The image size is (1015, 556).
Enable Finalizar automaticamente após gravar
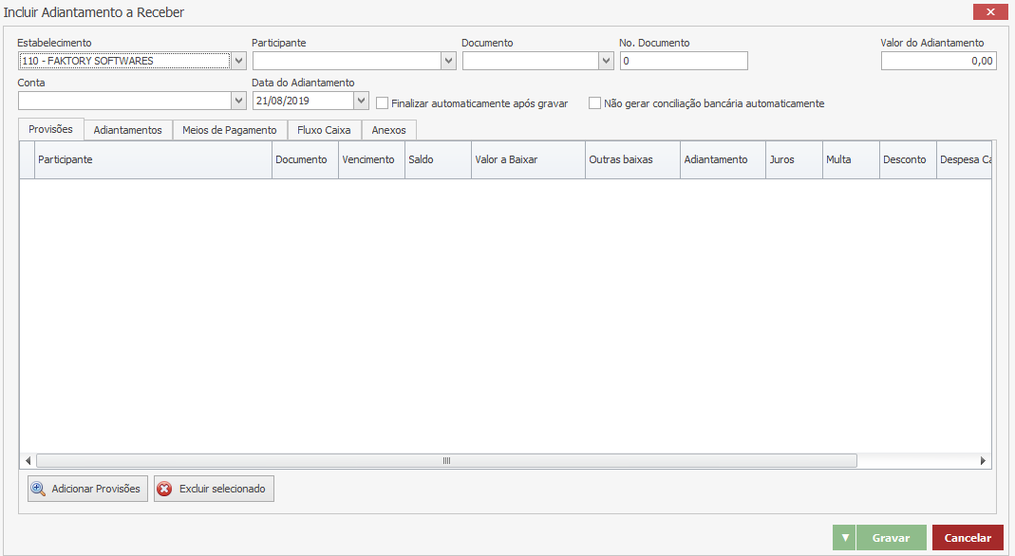383,103
